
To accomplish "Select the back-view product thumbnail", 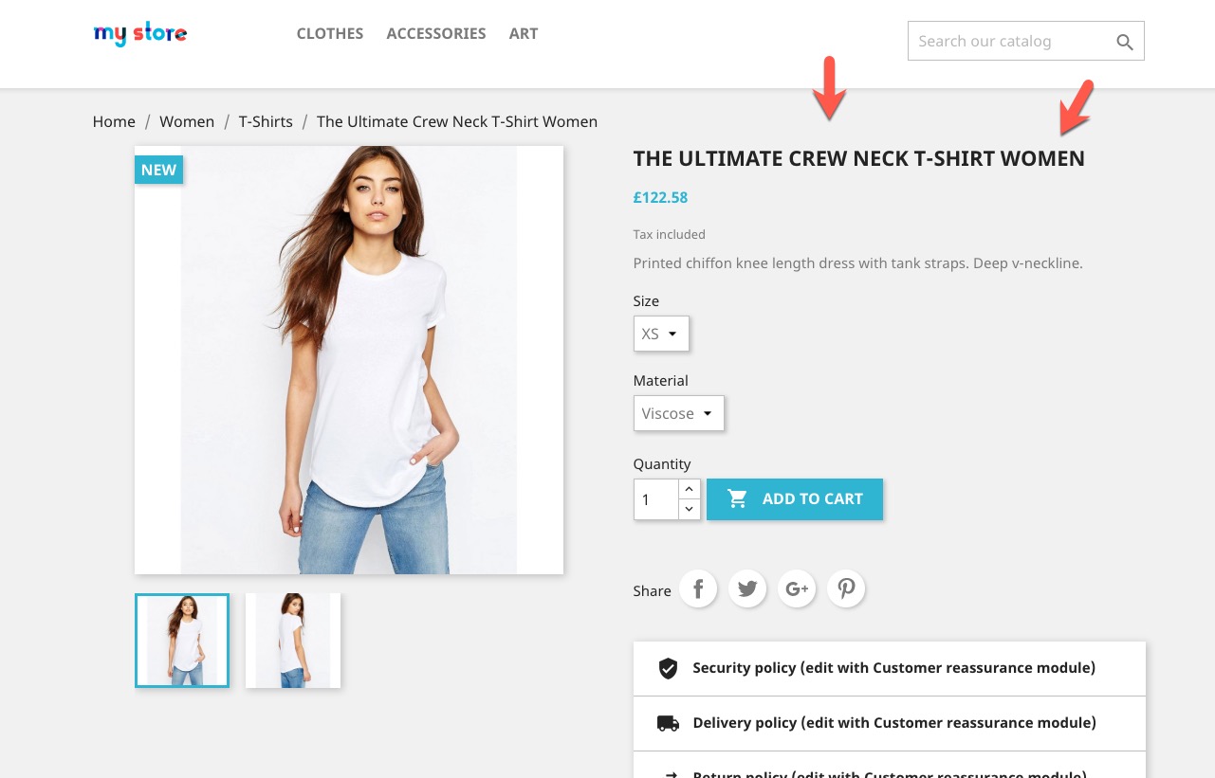I will click(x=293, y=641).
